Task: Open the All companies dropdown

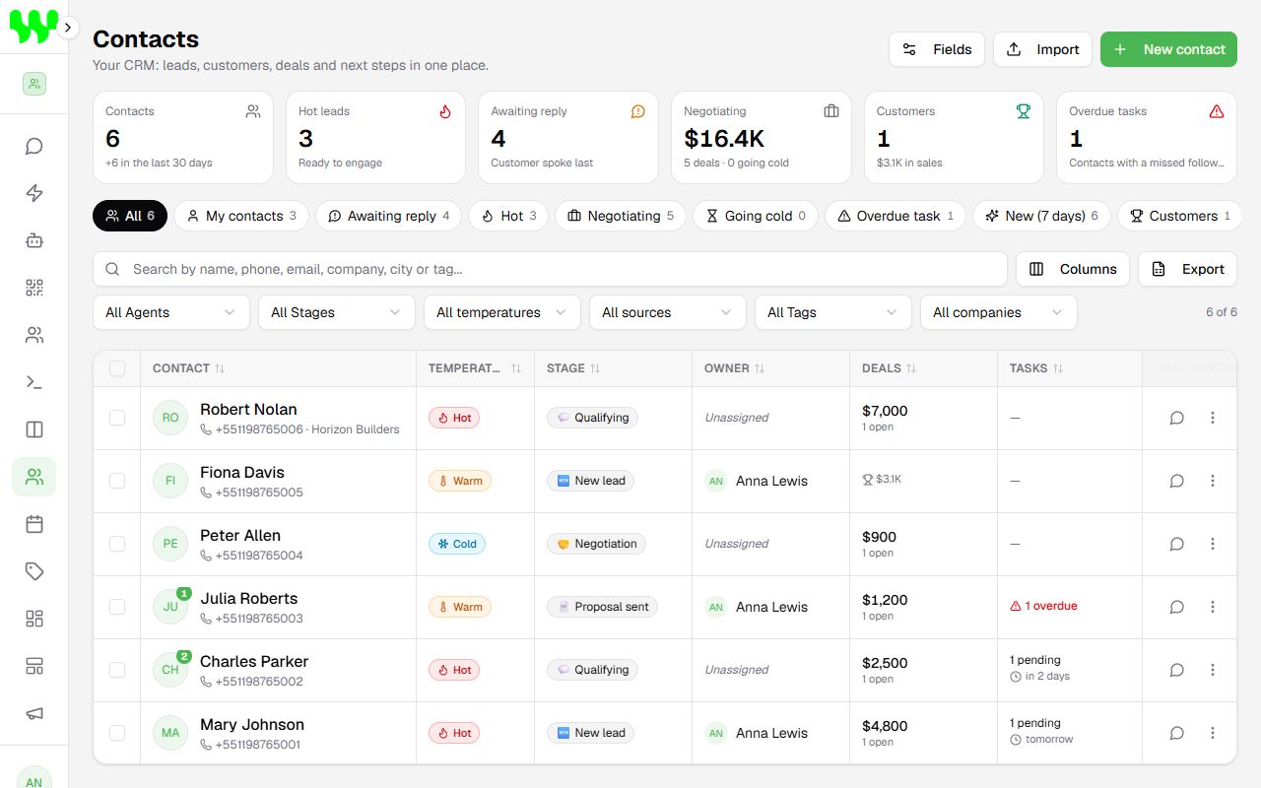Action: (x=999, y=312)
